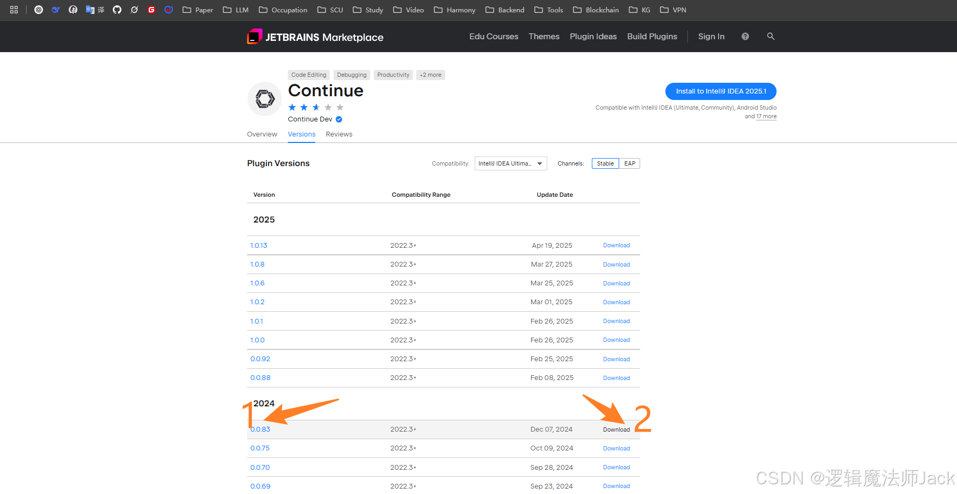Viewport: 957px width, 494px height.
Task: Click the Continue plugin logo icon
Action: 265,99
